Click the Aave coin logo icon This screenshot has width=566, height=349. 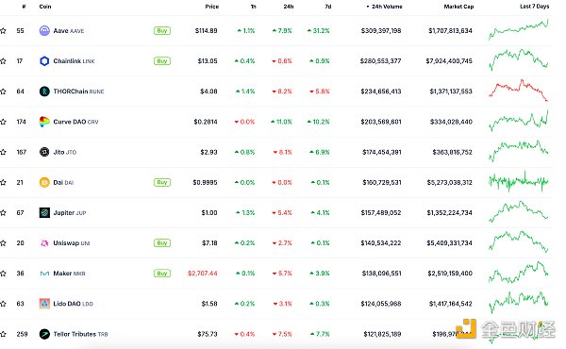pos(44,31)
